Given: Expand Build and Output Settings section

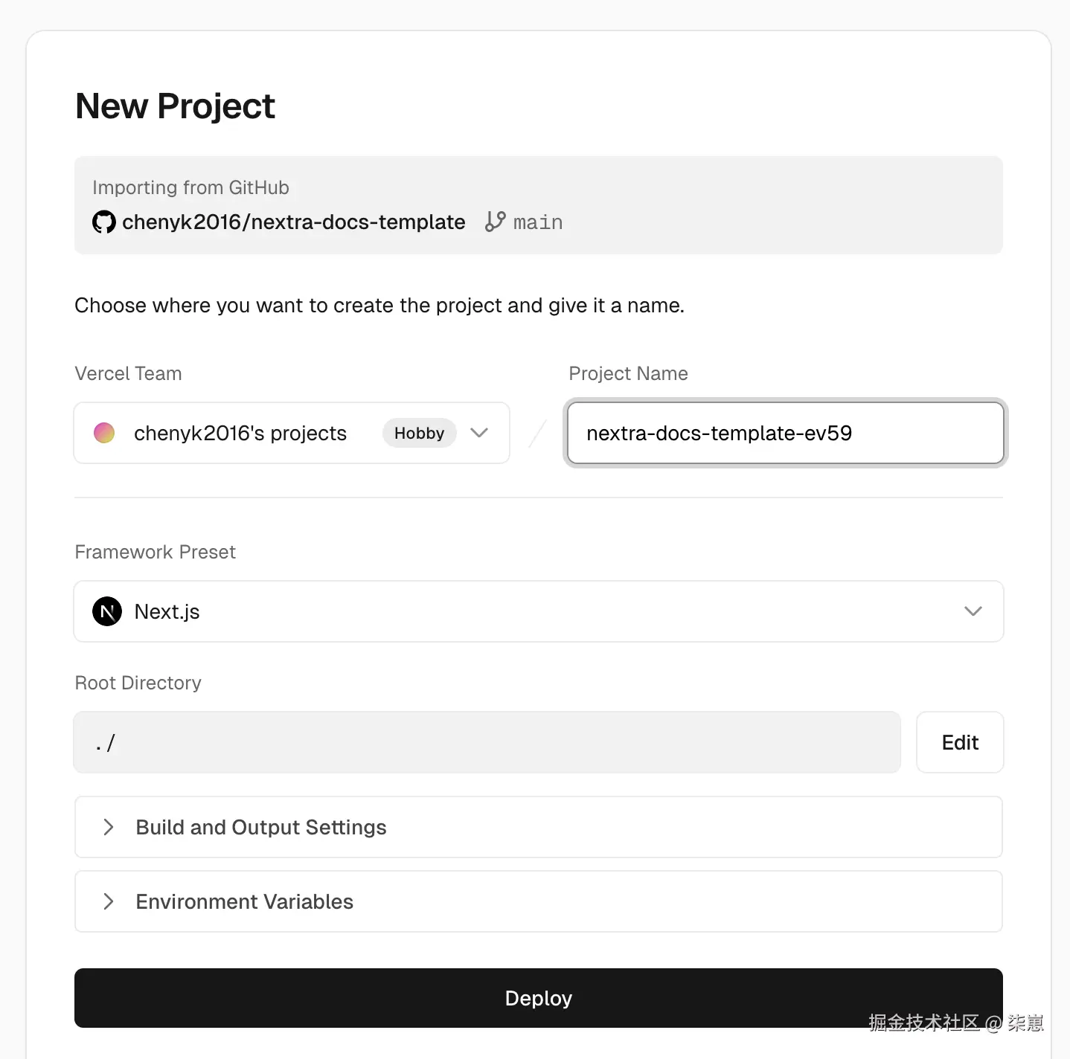Looking at the screenshot, I should coord(260,827).
